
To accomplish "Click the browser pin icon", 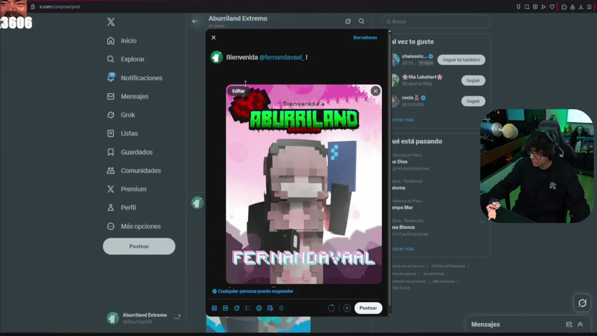I will (x=518, y=7).
